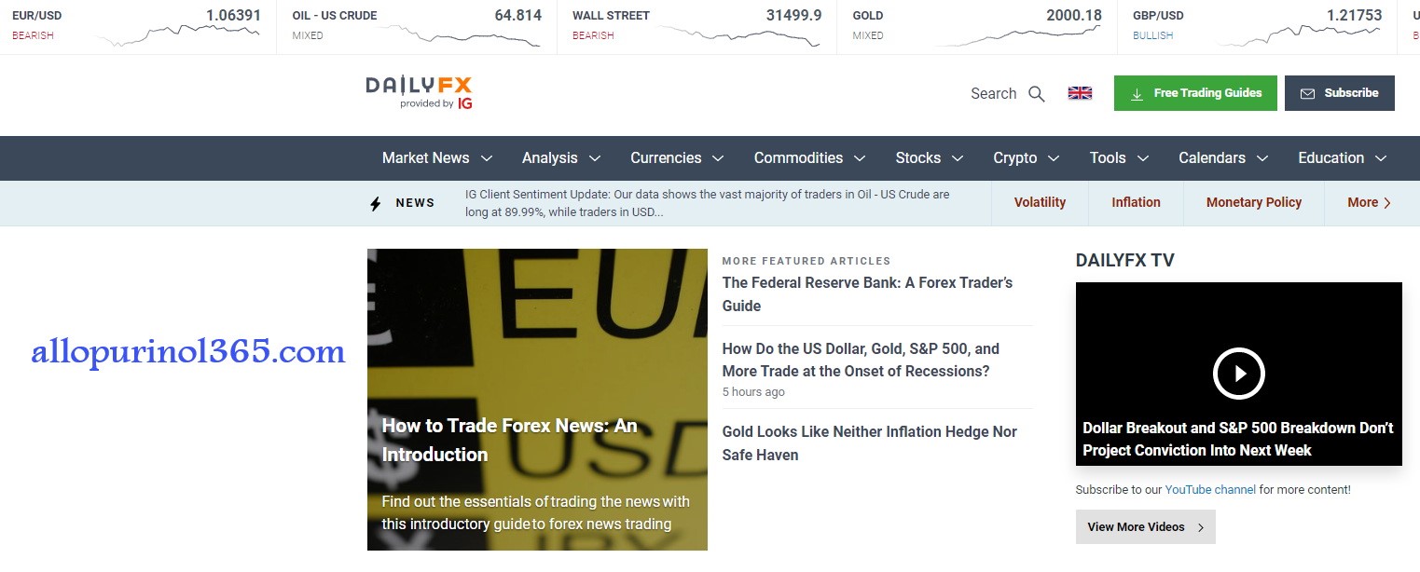Expand the Education menu chevron
This screenshot has width=1420, height=572.
click(1381, 159)
